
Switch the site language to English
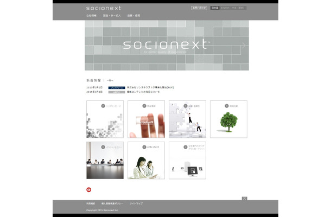[x=225, y=8]
